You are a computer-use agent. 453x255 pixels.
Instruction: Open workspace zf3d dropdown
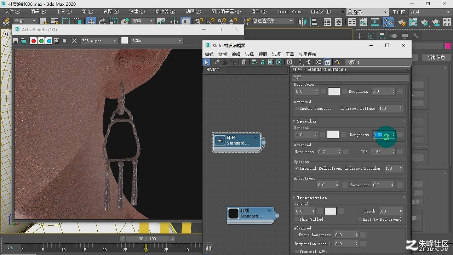(430, 12)
